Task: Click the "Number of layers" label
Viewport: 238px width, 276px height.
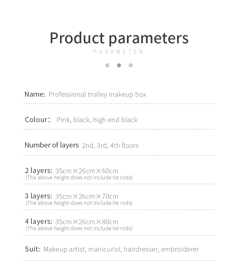Action: [x=51, y=145]
